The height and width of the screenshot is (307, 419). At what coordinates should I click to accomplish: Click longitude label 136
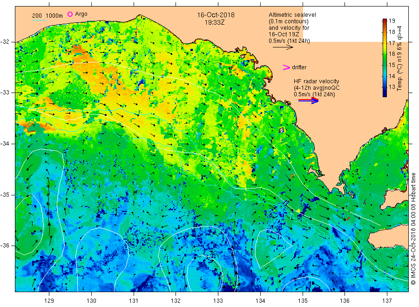point(345,301)
